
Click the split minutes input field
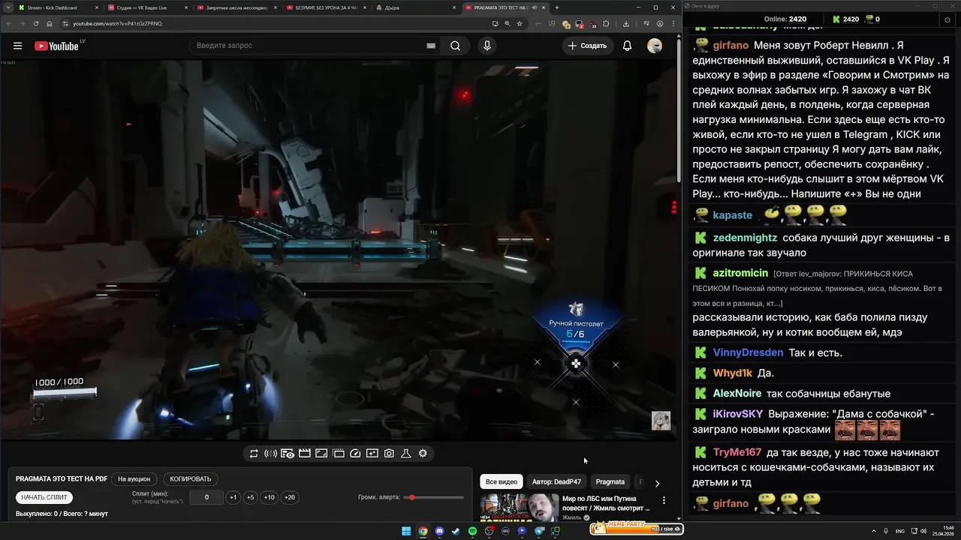click(206, 497)
